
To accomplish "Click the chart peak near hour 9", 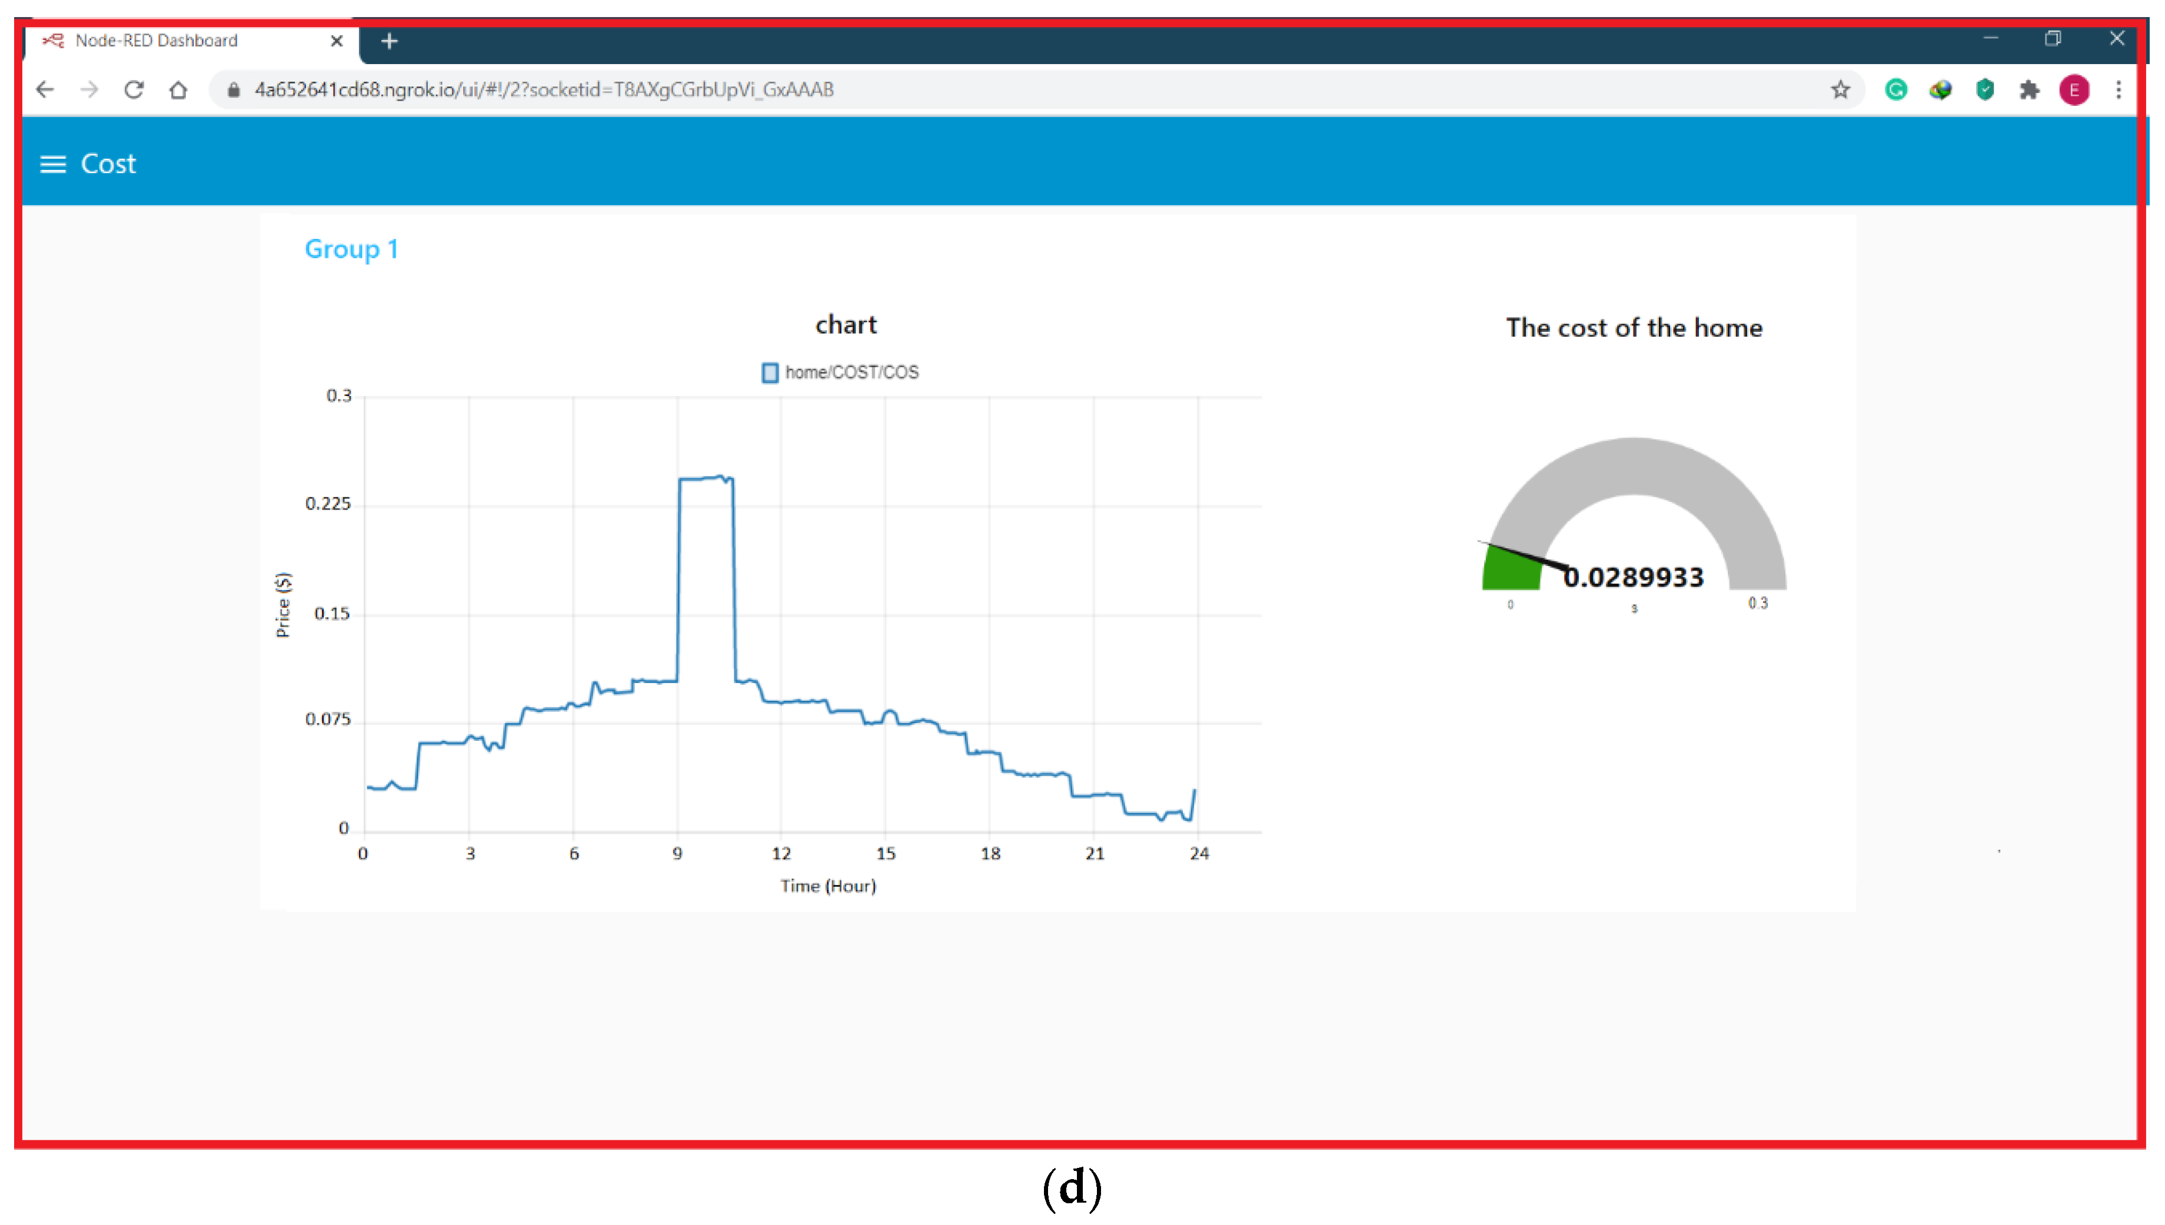I will (705, 478).
